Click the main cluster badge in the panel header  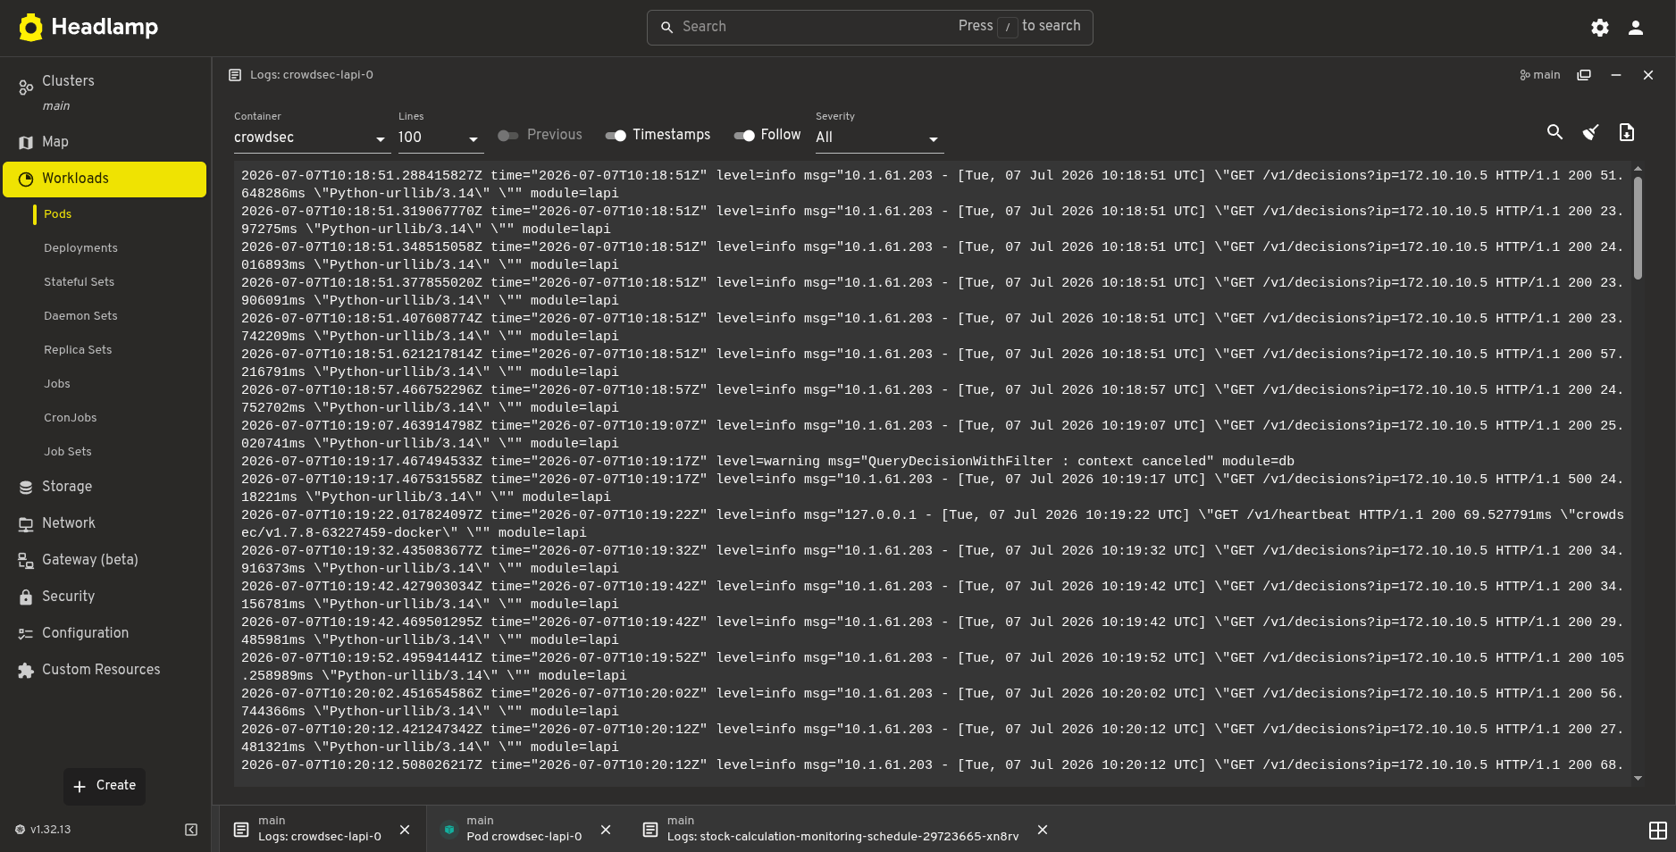click(x=1540, y=75)
